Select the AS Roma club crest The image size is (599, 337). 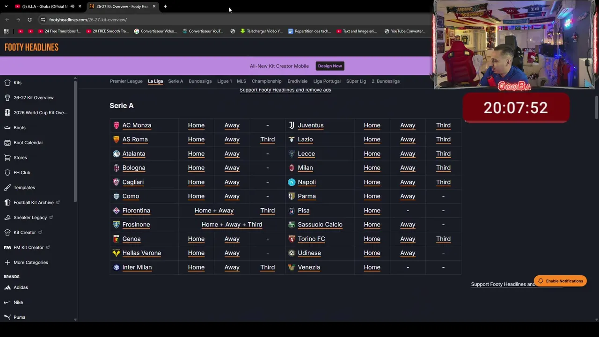(x=117, y=139)
